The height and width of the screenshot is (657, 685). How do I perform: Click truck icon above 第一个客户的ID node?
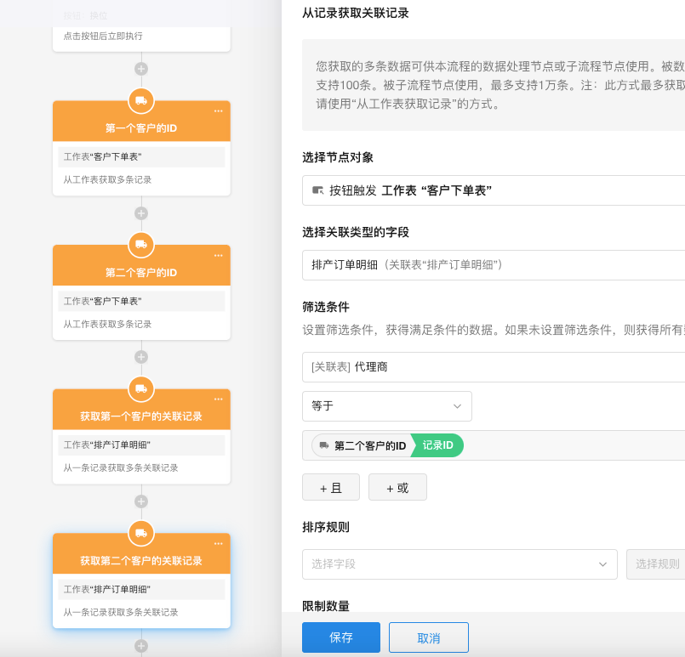(x=141, y=101)
